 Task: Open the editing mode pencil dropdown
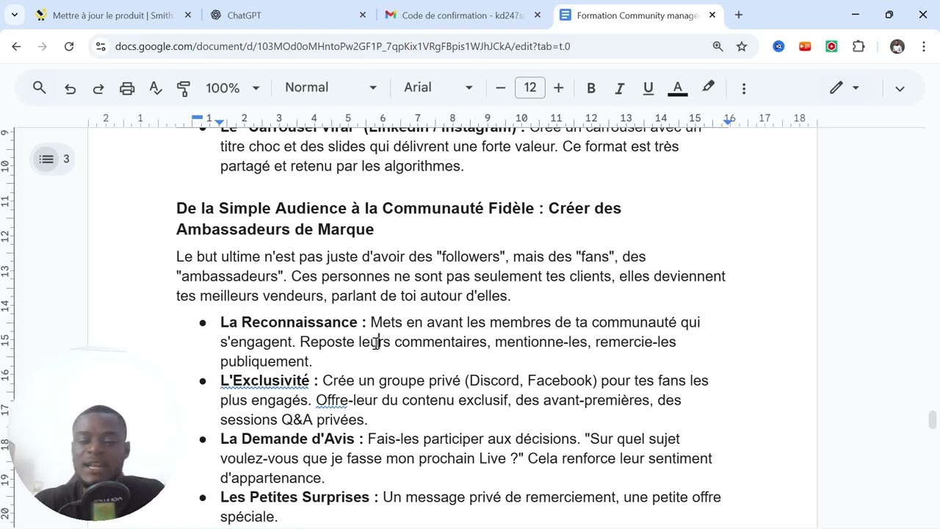click(844, 88)
